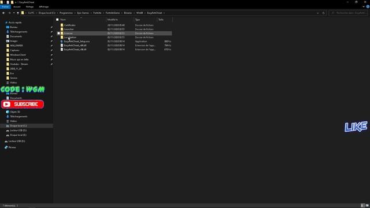Select the EasyAntiCheat_x86.dll file icon
Viewport: 370px width, 208px height.
coord(62,50)
